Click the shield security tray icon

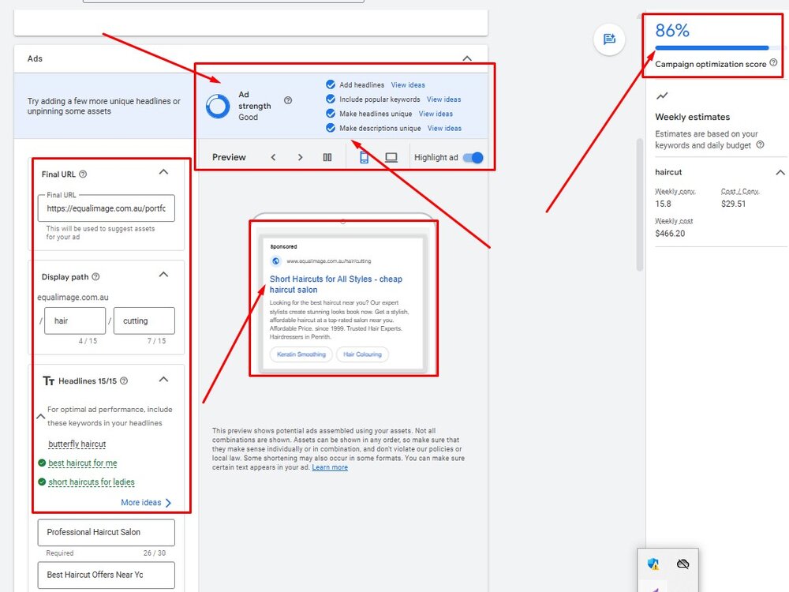(x=653, y=564)
